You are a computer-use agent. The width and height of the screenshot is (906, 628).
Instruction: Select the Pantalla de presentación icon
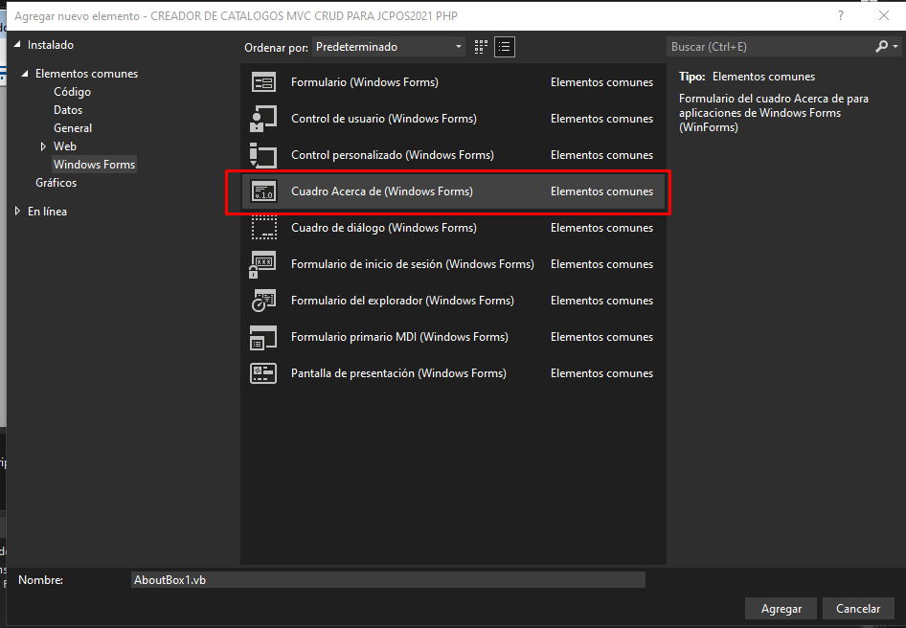(x=263, y=373)
